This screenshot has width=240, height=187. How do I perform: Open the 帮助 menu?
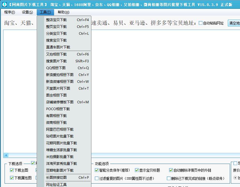click(63, 12)
